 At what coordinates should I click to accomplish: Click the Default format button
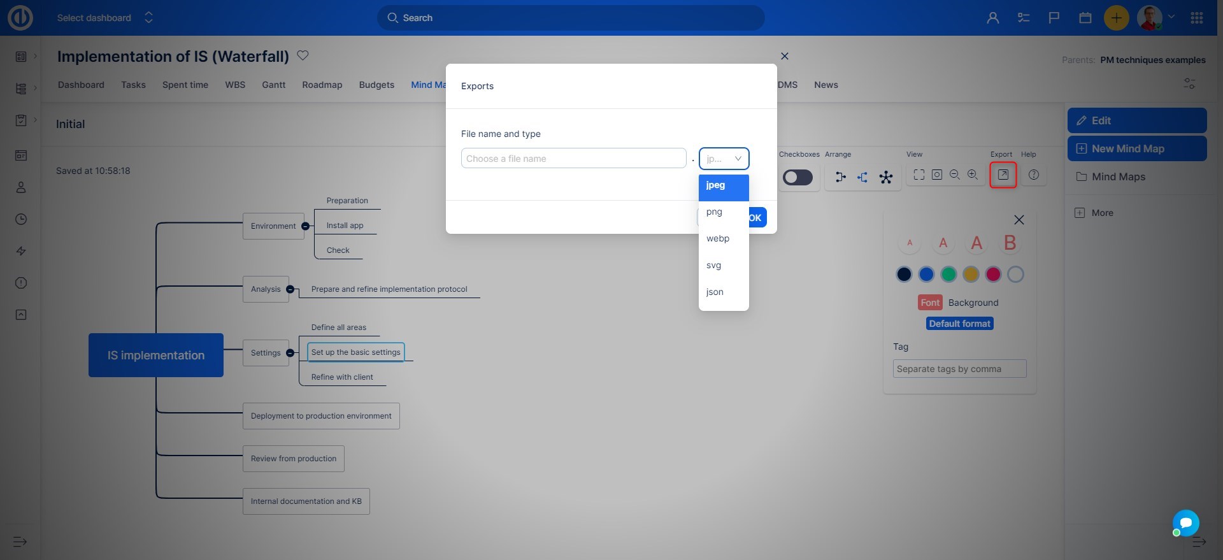tap(959, 324)
